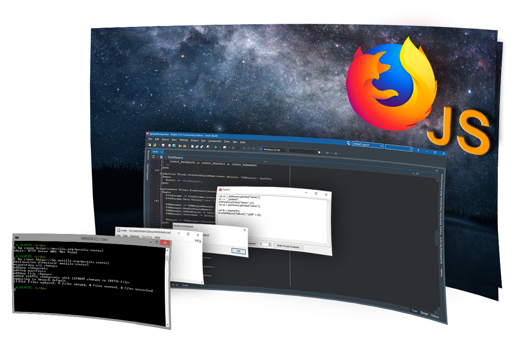Click the '100 %' value in Lister
Image resolution: width=519 pixels, height=346 pixels.
click(x=198, y=241)
